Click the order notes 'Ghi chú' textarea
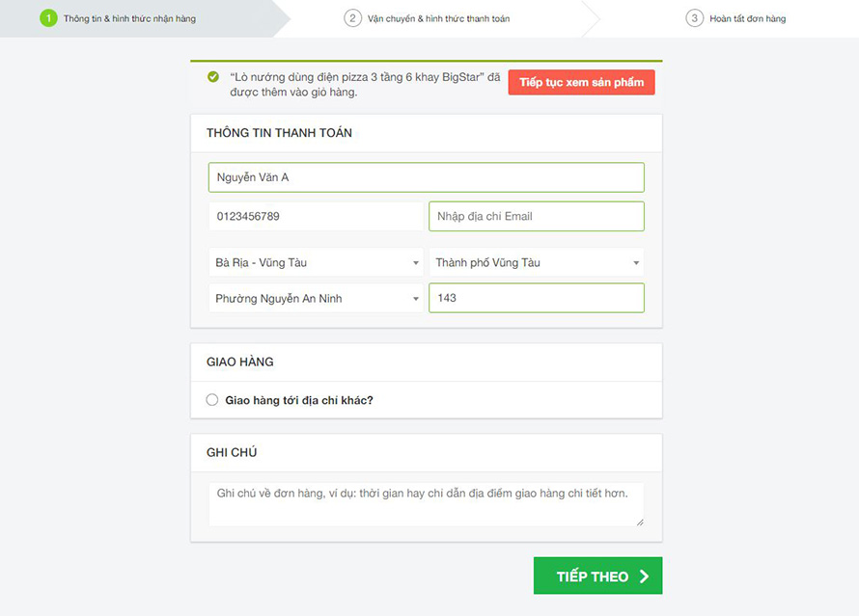The image size is (859, 616). click(427, 504)
